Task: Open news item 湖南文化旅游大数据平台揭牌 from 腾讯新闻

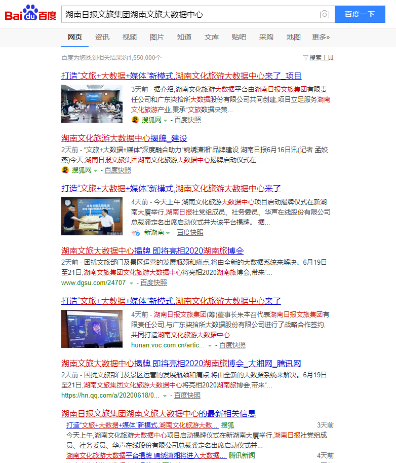Action: click(x=146, y=455)
